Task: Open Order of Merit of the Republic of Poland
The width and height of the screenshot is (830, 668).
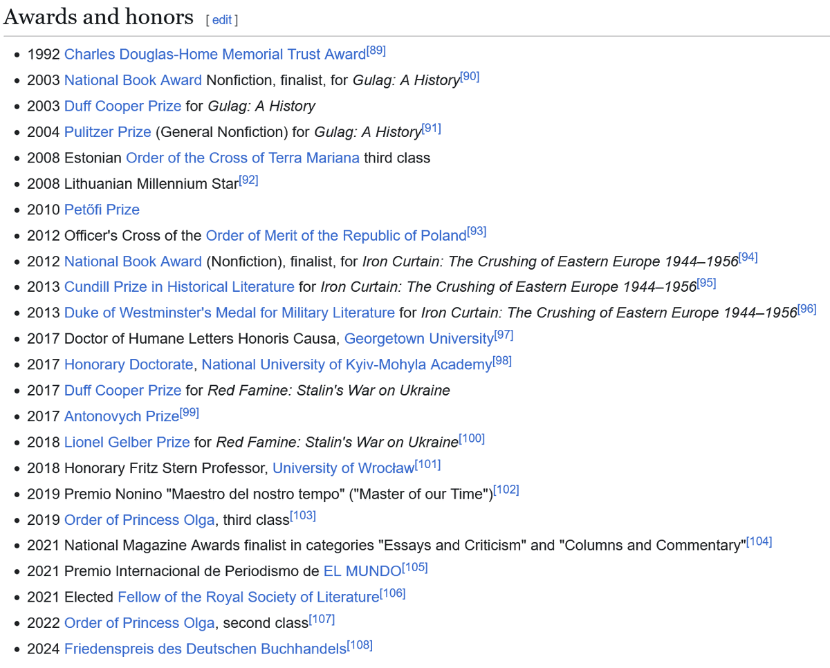Action: (x=336, y=235)
